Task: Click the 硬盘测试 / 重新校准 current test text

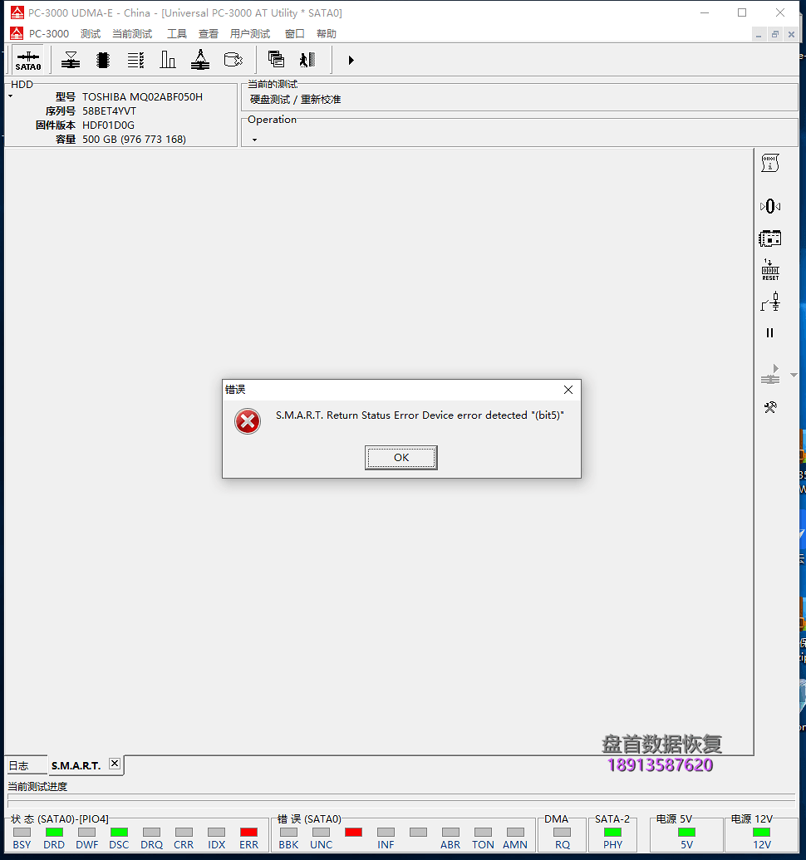Action: point(296,99)
